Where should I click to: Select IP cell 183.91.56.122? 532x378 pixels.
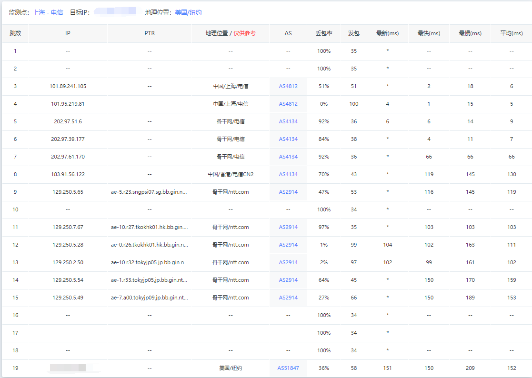coord(68,174)
